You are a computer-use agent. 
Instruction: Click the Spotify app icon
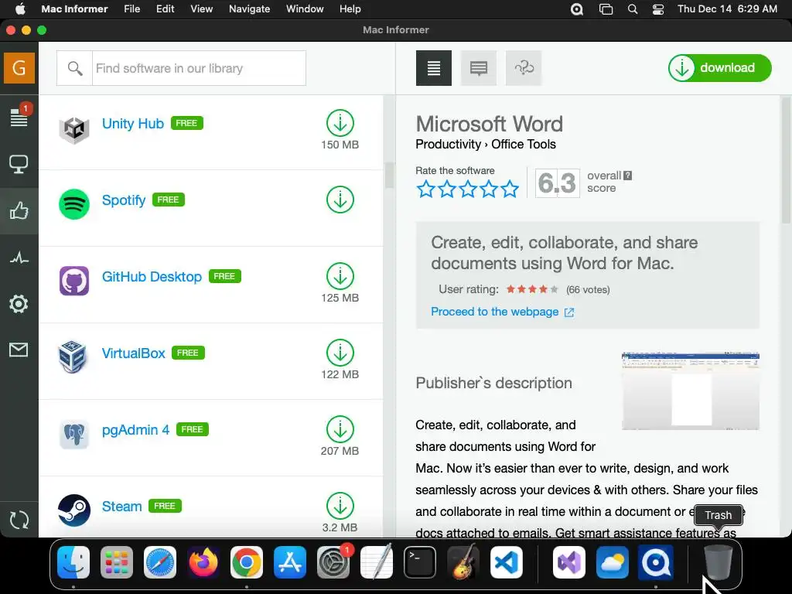(74, 204)
